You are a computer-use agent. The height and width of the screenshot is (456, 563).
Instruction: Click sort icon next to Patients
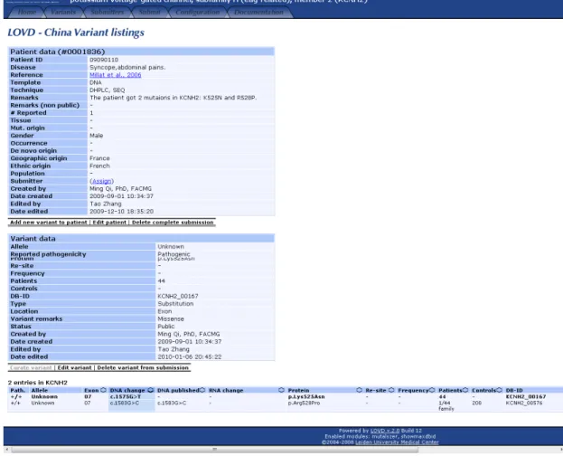pos(465,390)
